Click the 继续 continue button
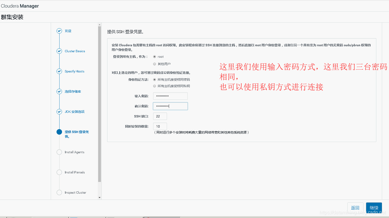Image resolution: width=389 pixels, height=218 pixels. click(x=374, y=208)
